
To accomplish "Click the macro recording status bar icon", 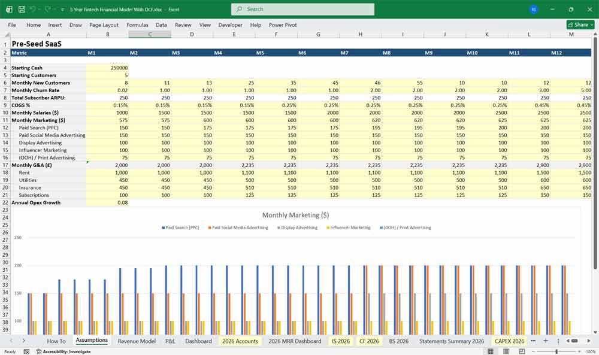I will (x=26, y=351).
